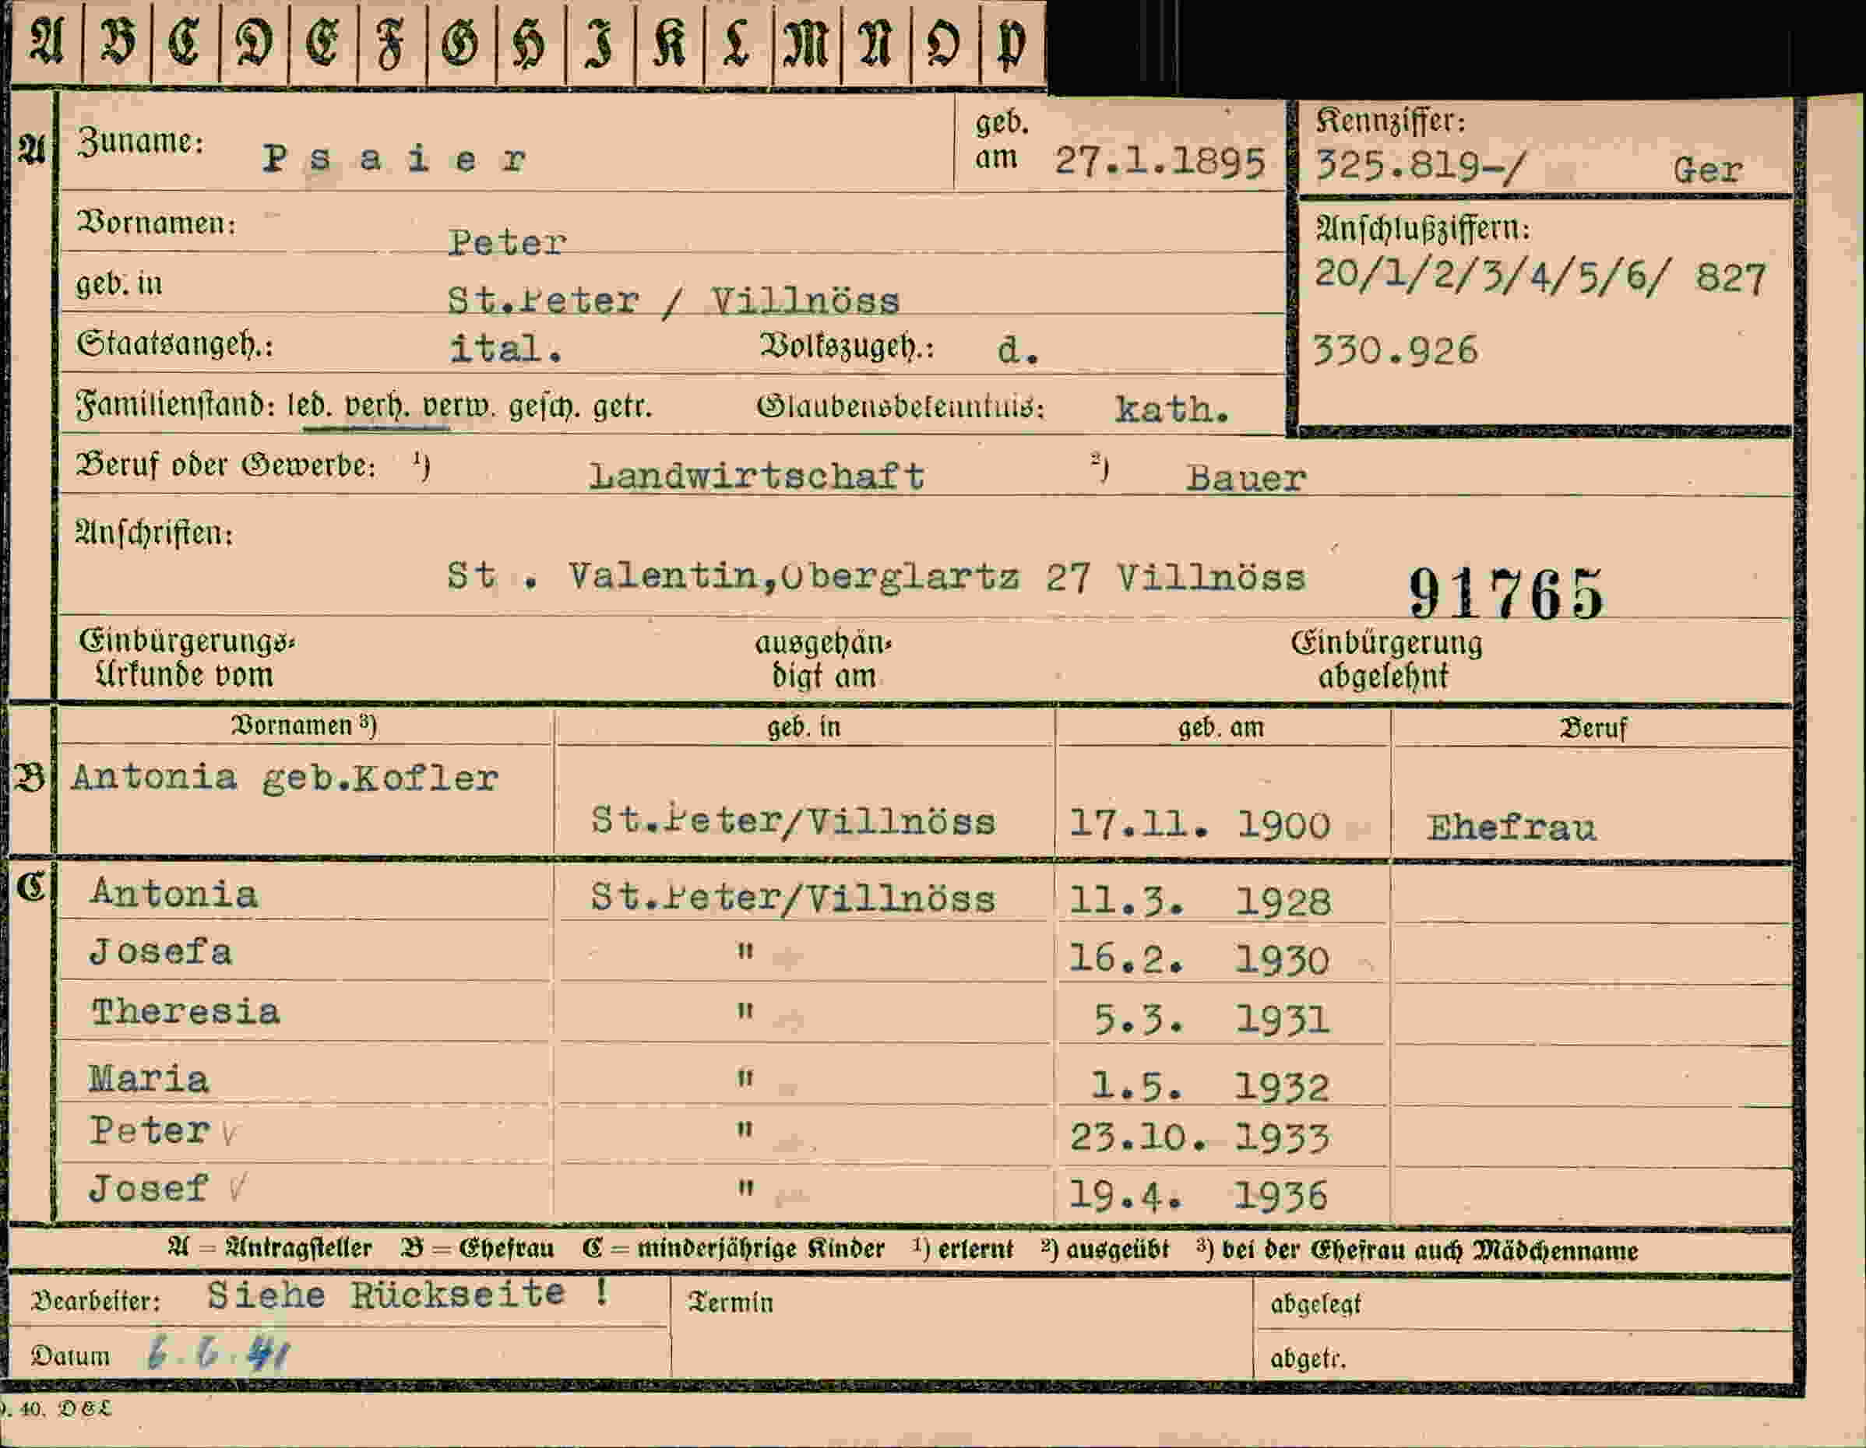Viewport: 1866px width, 1448px height.
Task: Click the 'led.' marital status option
Action: coord(308,405)
